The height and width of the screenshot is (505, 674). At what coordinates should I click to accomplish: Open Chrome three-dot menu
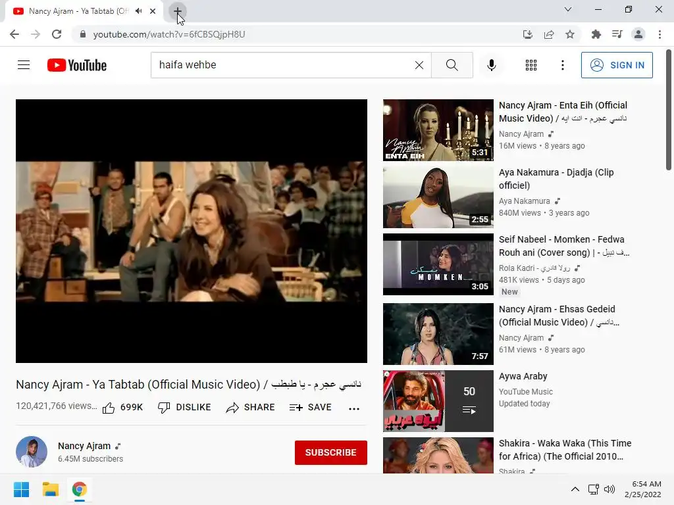660,34
